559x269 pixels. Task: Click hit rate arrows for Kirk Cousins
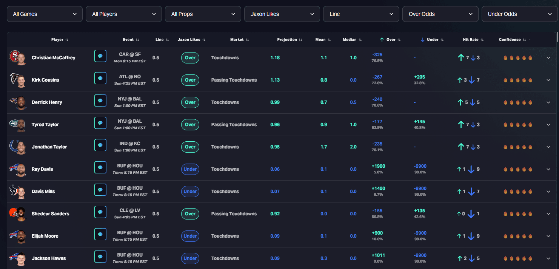pos(468,80)
